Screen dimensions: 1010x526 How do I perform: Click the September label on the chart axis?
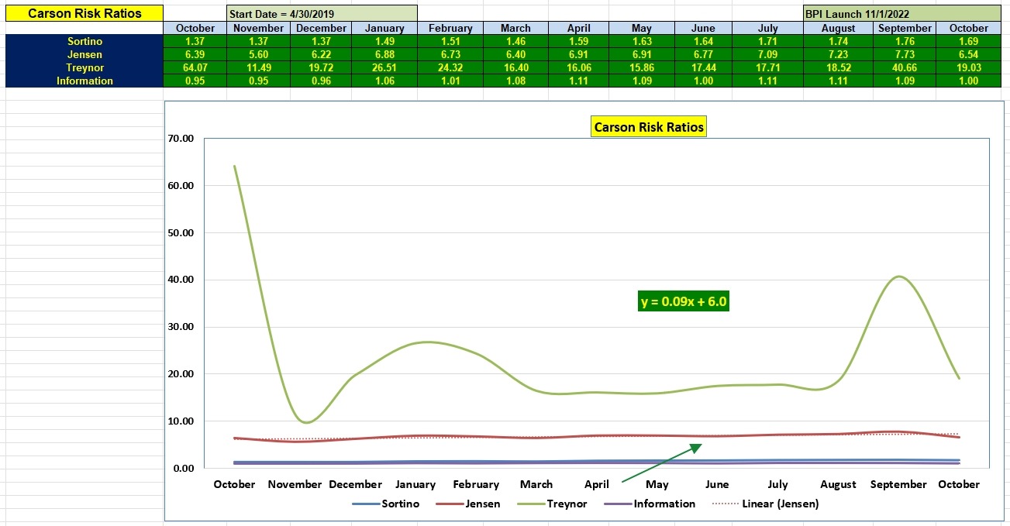(x=898, y=484)
